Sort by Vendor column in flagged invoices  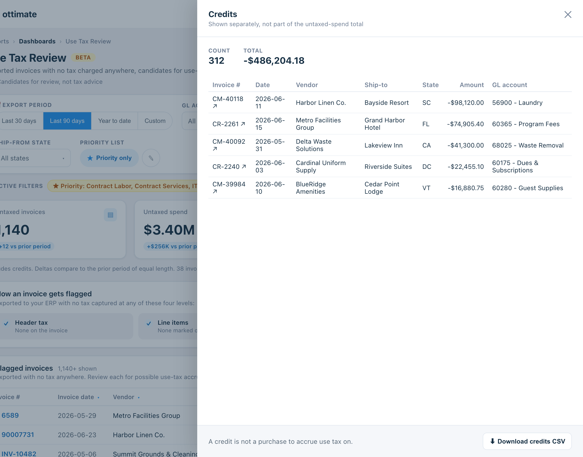coord(126,397)
